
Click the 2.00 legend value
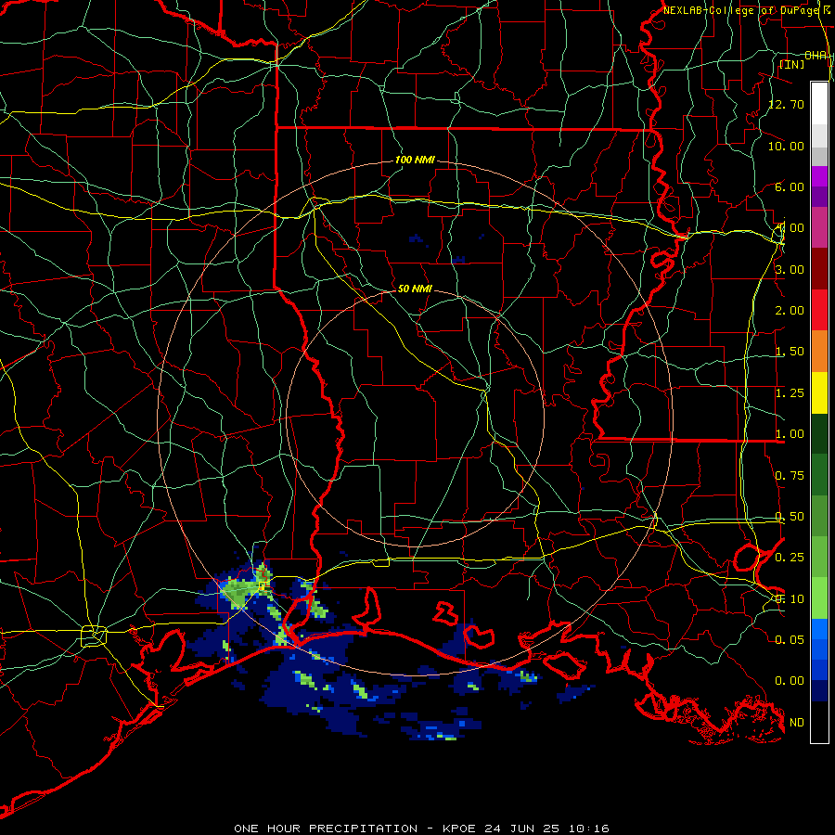pos(790,311)
